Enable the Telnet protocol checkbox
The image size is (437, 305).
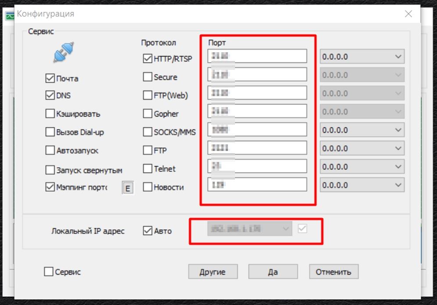tap(148, 169)
